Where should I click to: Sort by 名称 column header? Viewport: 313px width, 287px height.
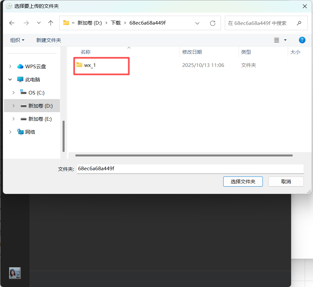(86, 52)
